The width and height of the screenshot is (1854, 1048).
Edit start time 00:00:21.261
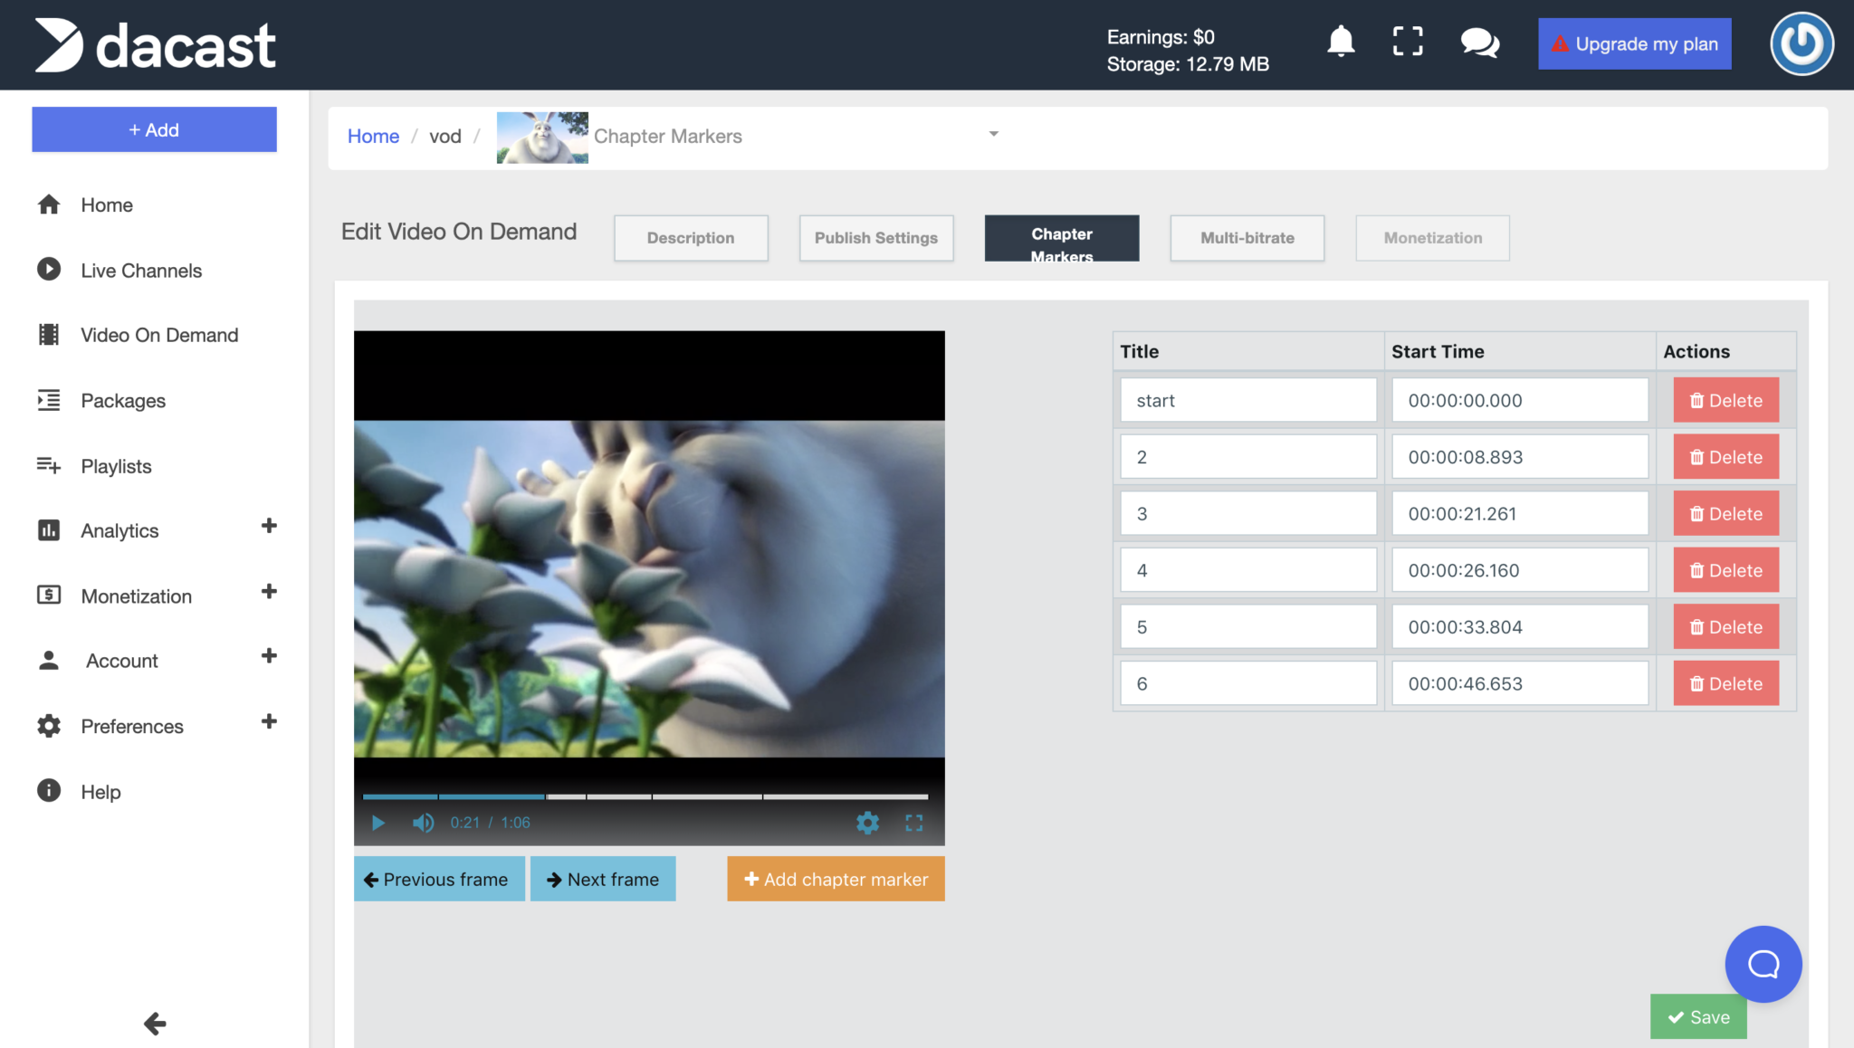(x=1520, y=513)
